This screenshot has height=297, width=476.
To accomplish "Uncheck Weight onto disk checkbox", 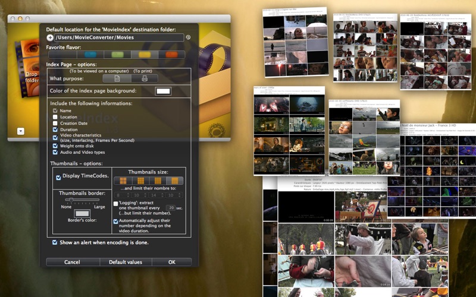I will (x=55, y=146).
